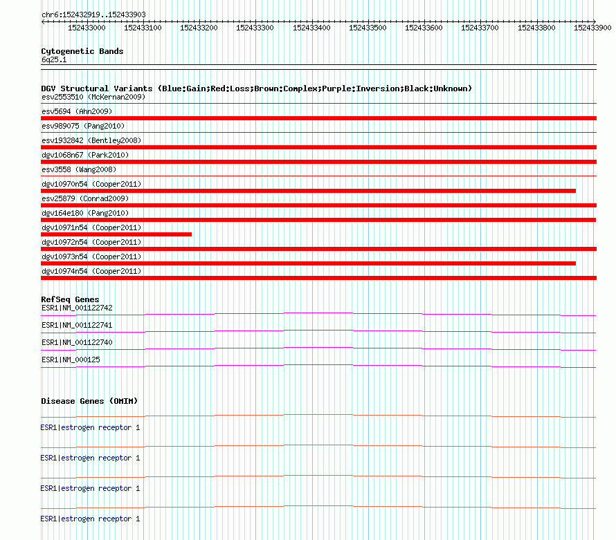This screenshot has height=540, width=616.
Task: Click ruler position 152433400
Action: click(x=311, y=28)
